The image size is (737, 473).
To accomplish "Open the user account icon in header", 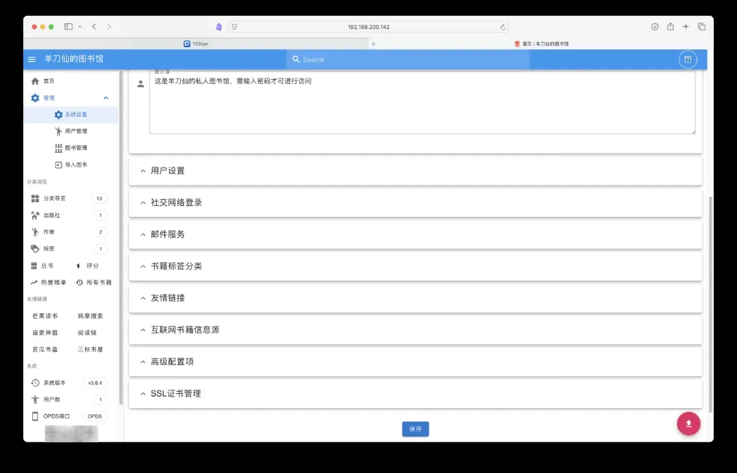I will click(x=688, y=59).
